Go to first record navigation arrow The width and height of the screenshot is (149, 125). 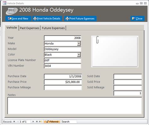coord(14,122)
